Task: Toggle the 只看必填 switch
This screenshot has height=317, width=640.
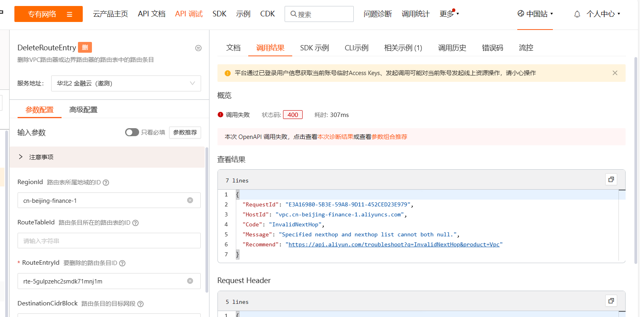Action: point(132,132)
